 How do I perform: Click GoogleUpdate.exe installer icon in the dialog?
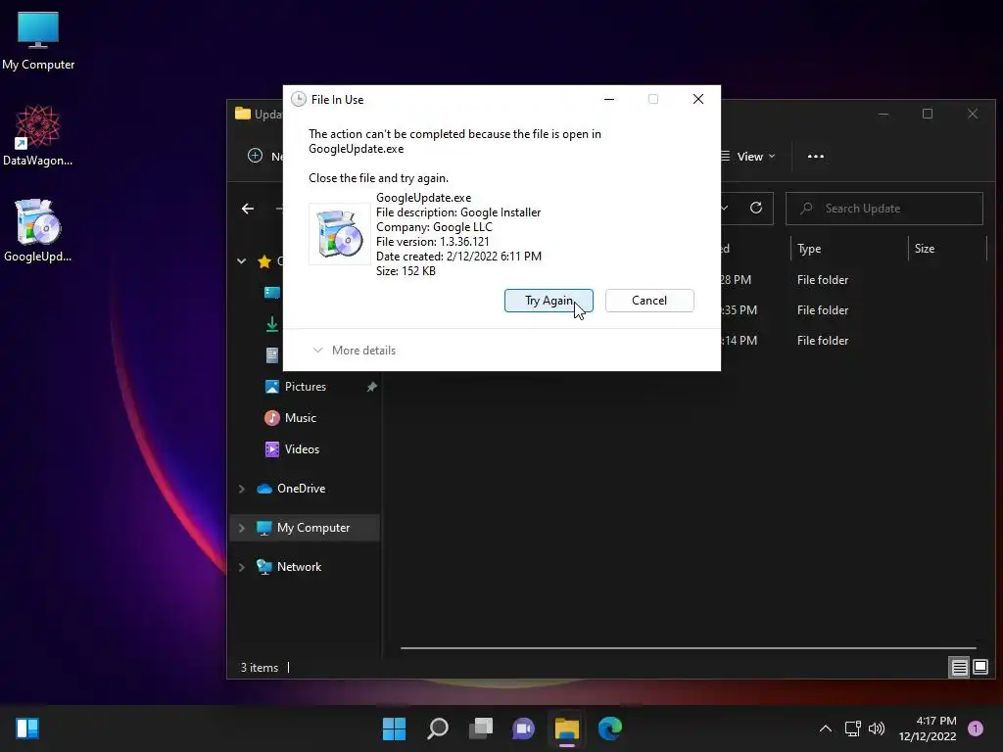(340, 234)
